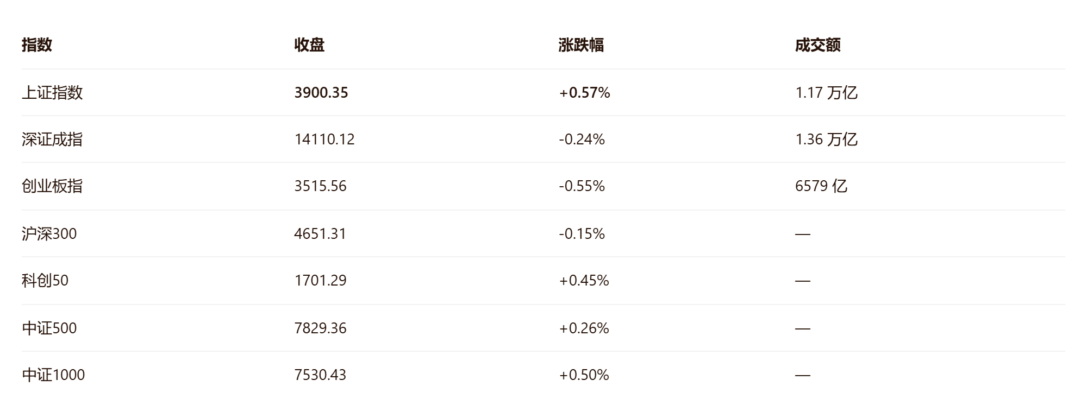
Task: Click the 7829.36 closing value
Action: [320, 328]
